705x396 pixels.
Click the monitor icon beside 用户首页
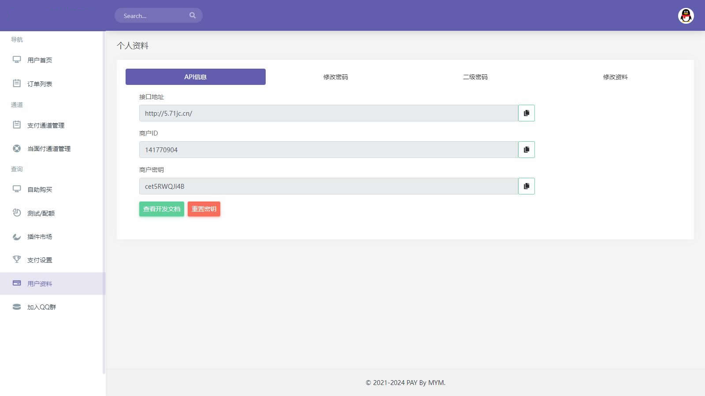17,60
